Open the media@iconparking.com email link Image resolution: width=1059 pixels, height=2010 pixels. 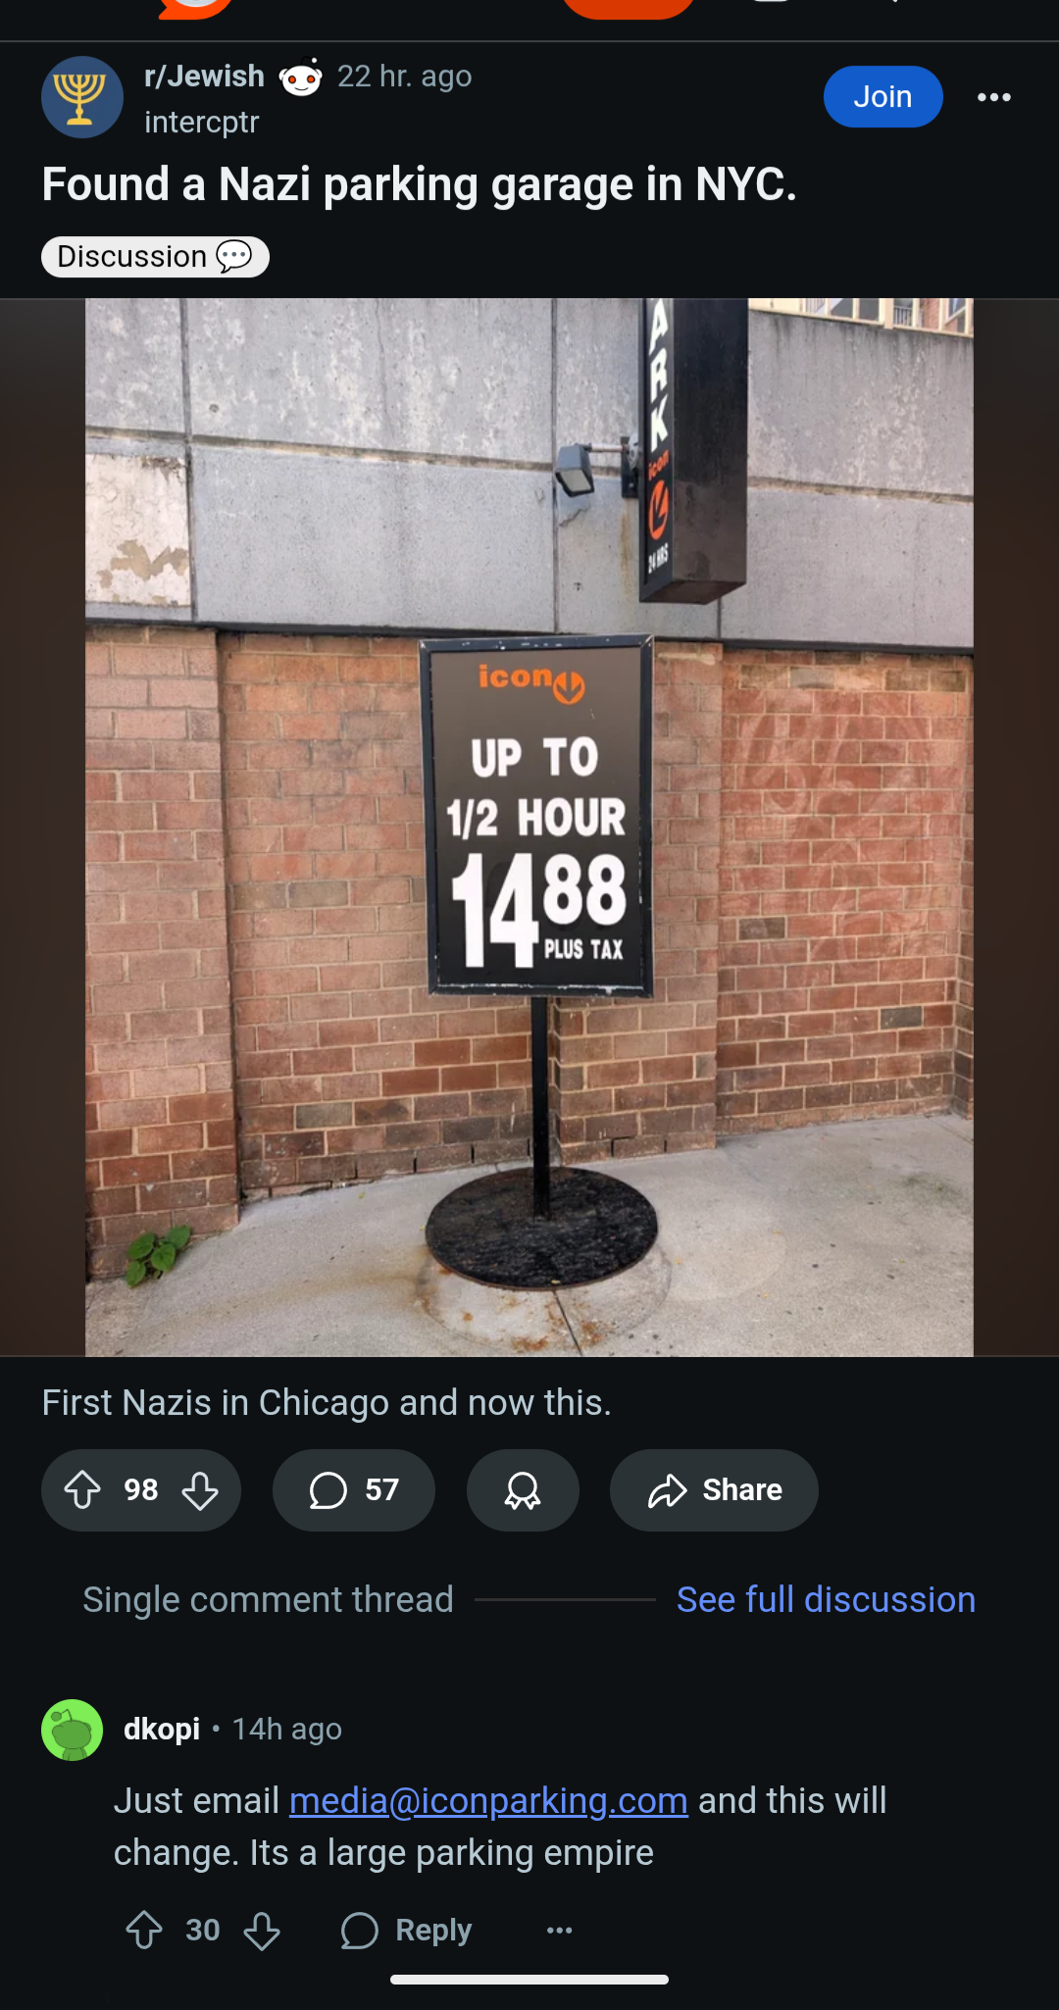click(x=488, y=1801)
